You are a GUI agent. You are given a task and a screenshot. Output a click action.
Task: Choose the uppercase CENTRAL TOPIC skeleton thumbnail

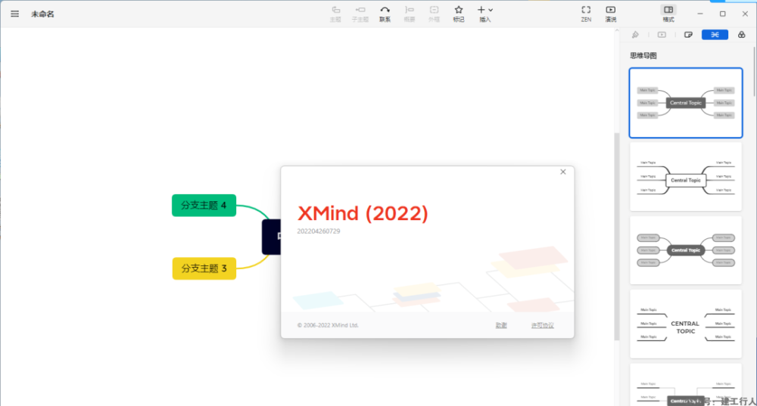click(686, 324)
